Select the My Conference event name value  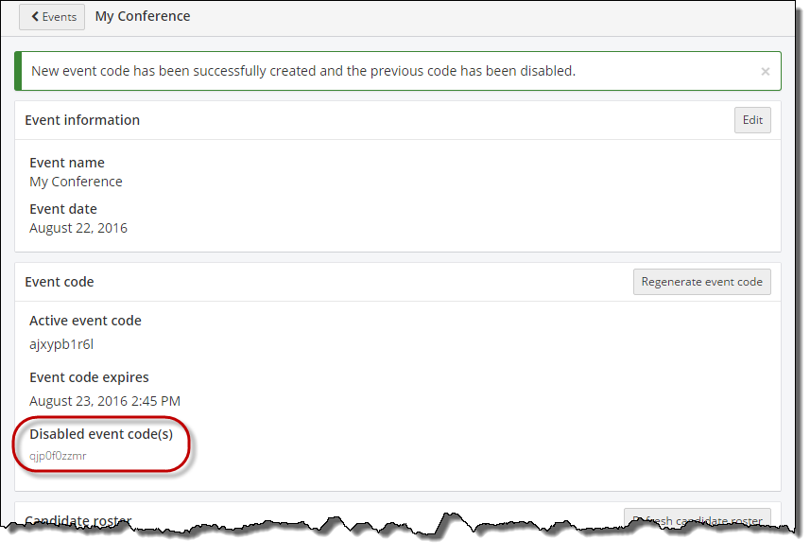click(76, 182)
